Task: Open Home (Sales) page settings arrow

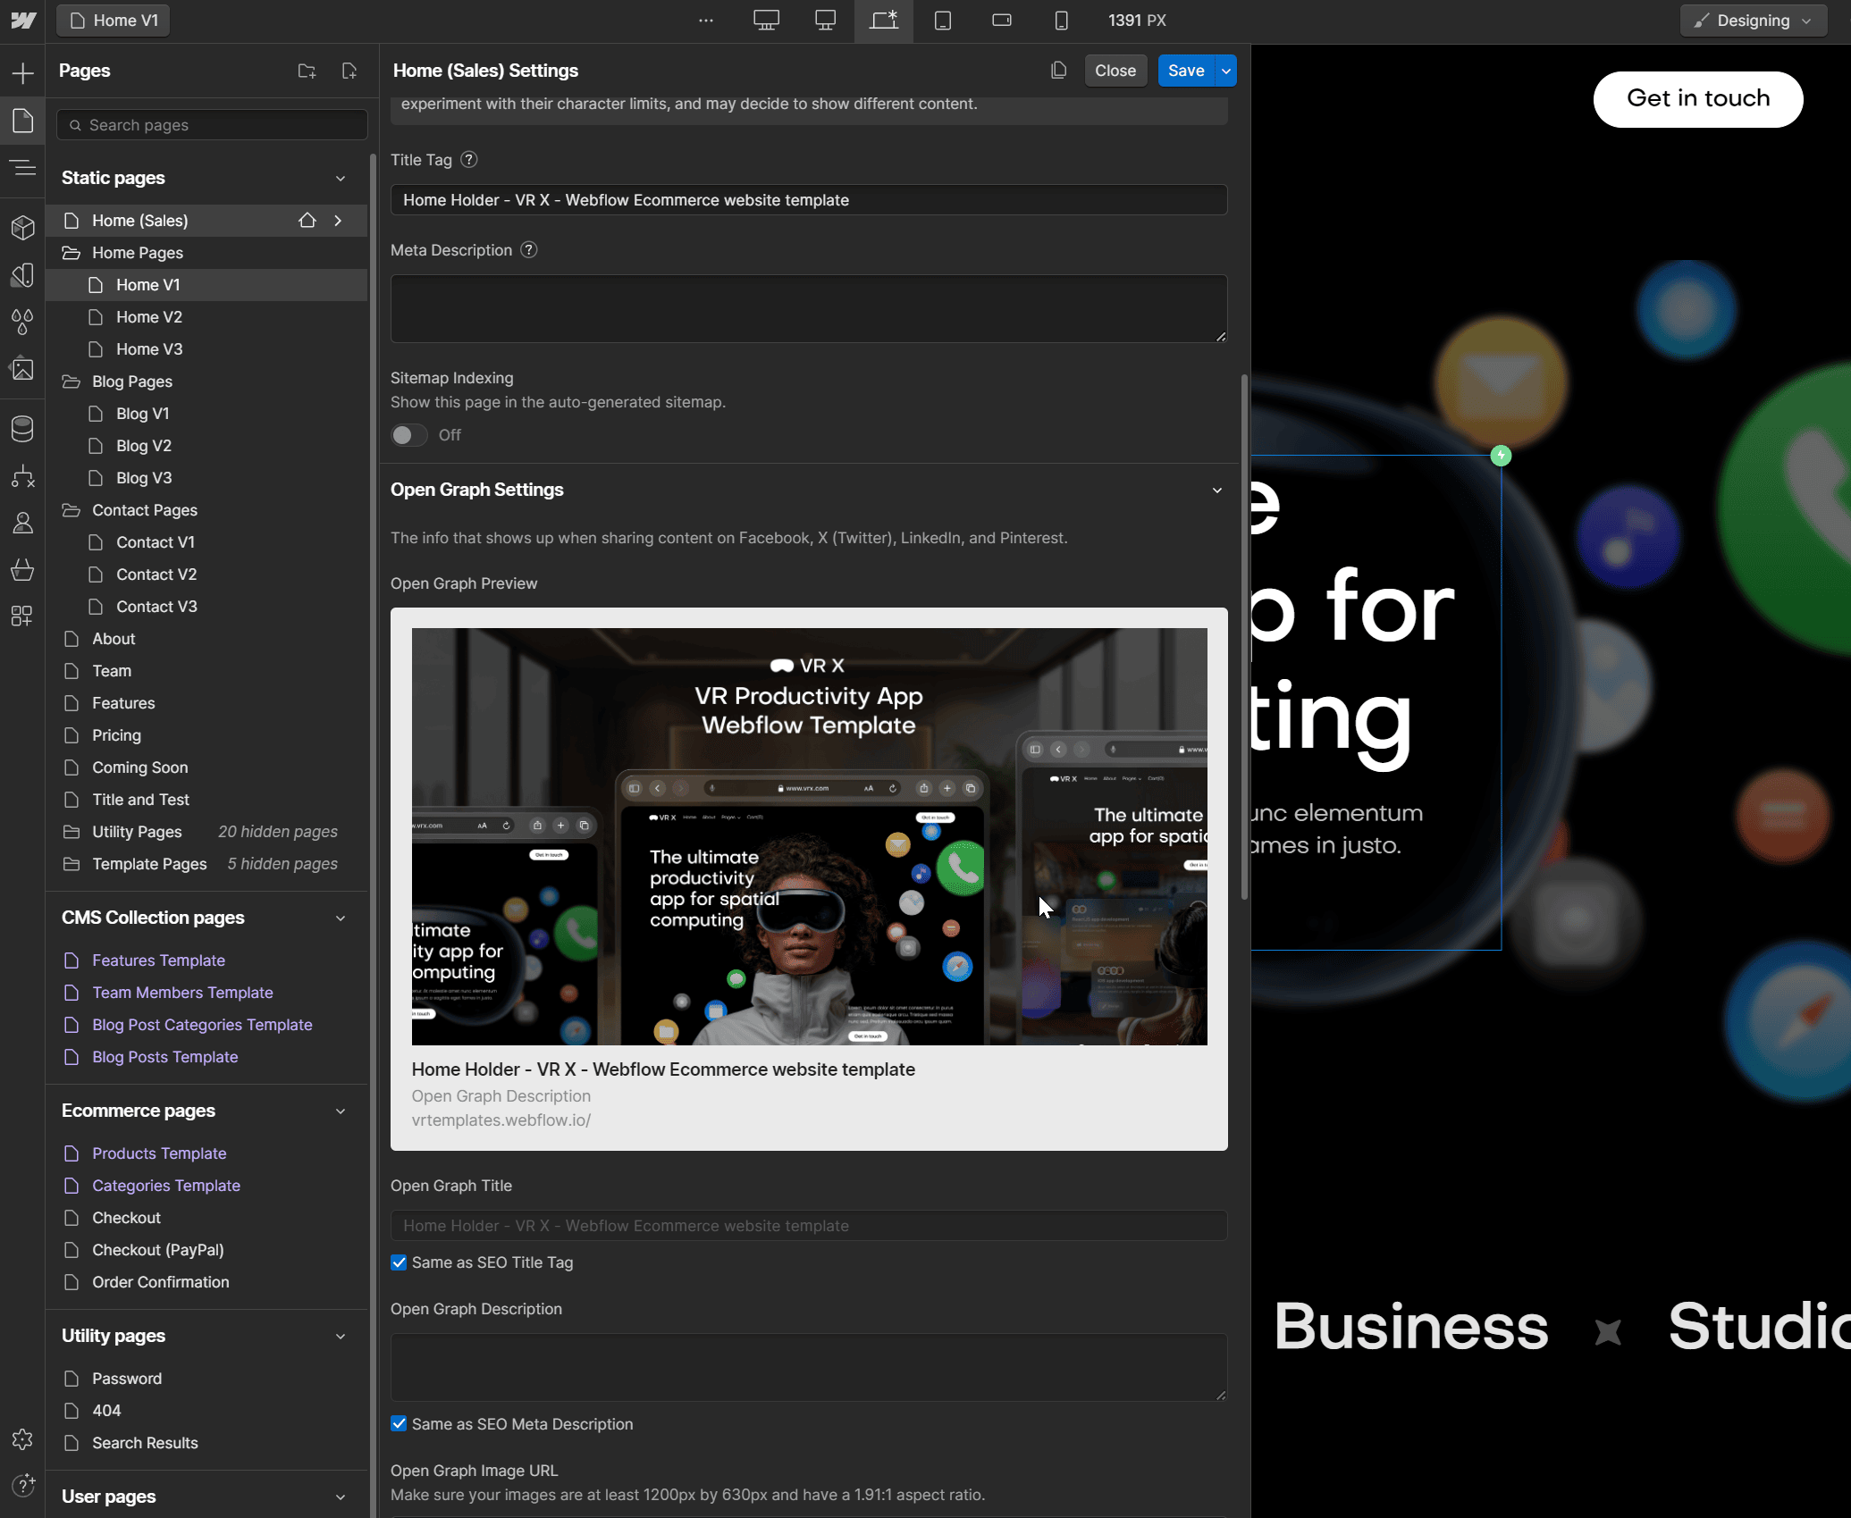Action: point(338,221)
